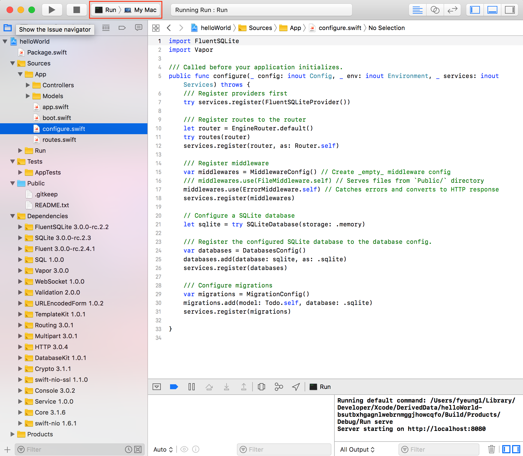The width and height of the screenshot is (523, 456).
Task: Click the Pause program execution icon
Action: pos(191,387)
